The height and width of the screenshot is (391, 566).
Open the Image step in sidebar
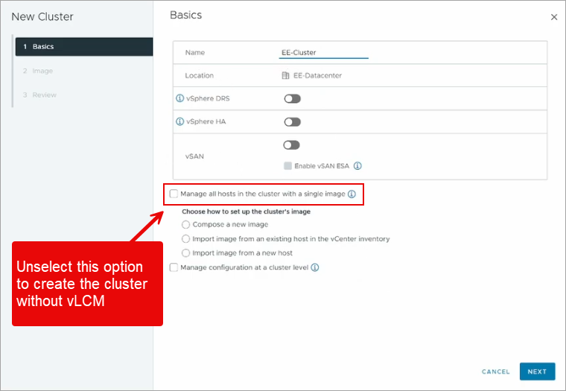tap(42, 71)
